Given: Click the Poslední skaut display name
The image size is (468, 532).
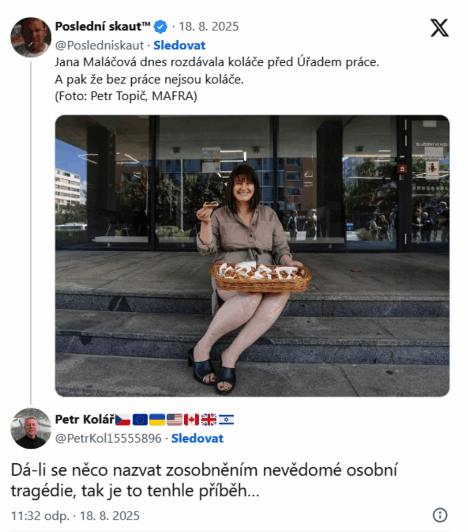Looking at the screenshot, I should 103,26.
